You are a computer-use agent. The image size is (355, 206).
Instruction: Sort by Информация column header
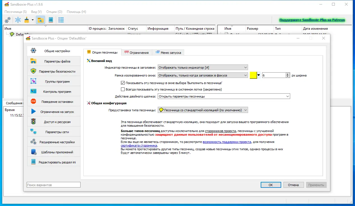click(x=160, y=29)
